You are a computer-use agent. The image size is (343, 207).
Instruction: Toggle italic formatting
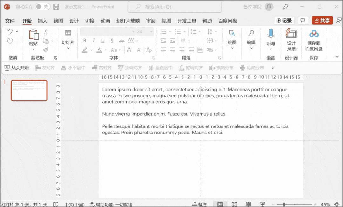(93, 41)
